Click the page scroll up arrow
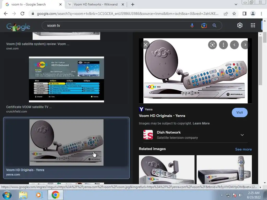Viewport: 267px width, 200px height. click(265, 21)
